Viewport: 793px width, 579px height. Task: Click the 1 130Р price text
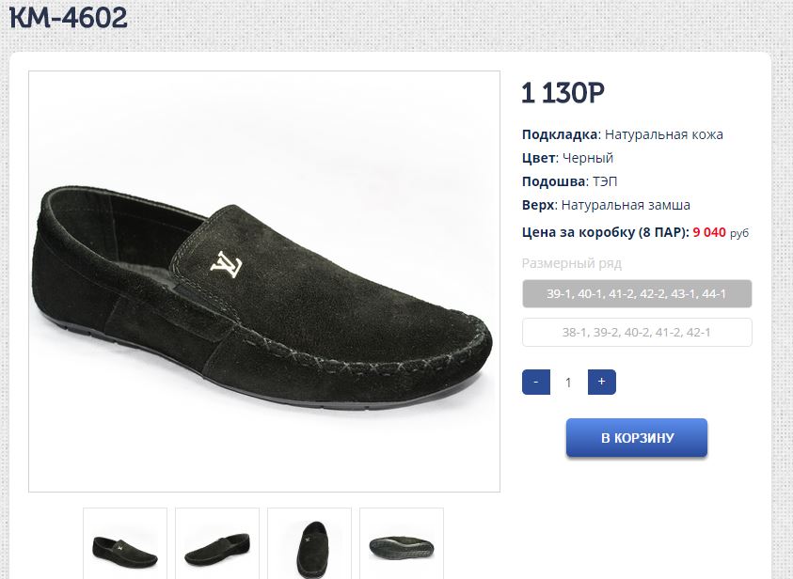[x=563, y=93]
